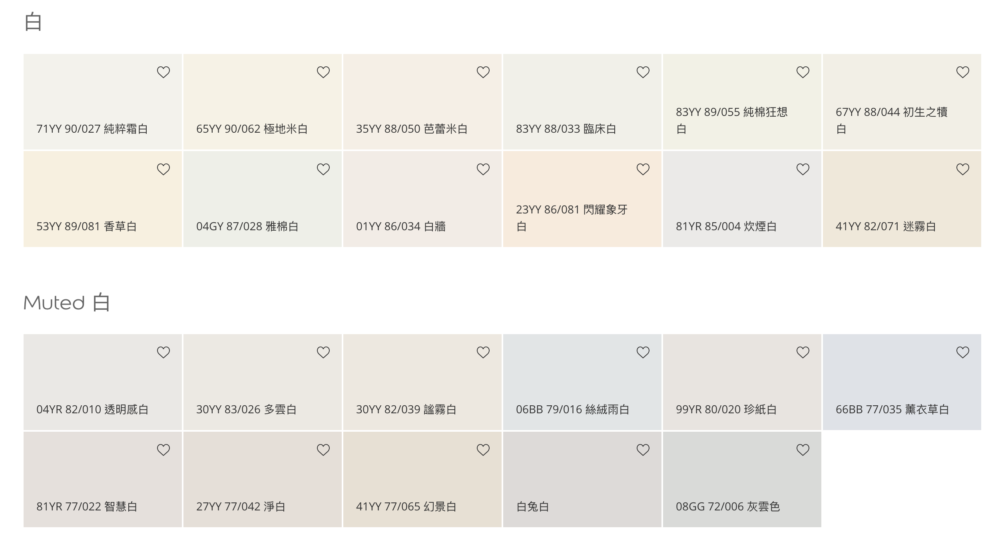This screenshot has width=1000, height=534.
Task: Favorite the 06BB 79/016 絲絨雨白 color
Action: point(643,353)
